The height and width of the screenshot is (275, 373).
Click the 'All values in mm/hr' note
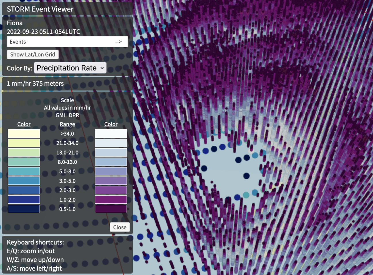tap(67, 108)
